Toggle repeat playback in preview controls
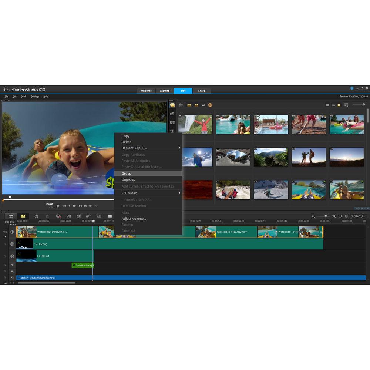The width and height of the screenshot is (370, 370). click(x=85, y=206)
